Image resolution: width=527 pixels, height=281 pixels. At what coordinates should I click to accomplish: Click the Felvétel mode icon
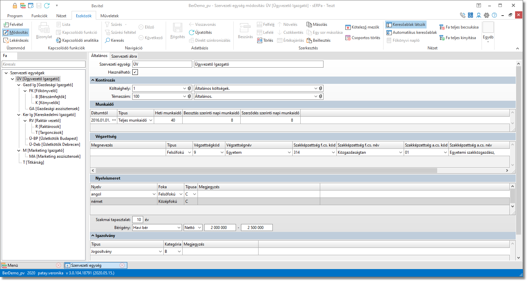(6, 25)
